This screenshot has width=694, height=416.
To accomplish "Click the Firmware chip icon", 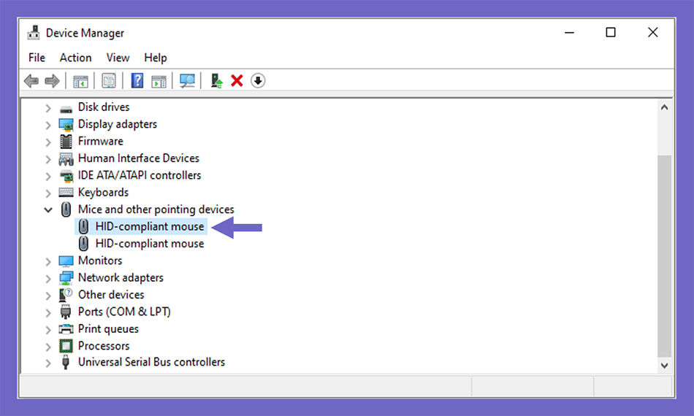I will coord(66,142).
